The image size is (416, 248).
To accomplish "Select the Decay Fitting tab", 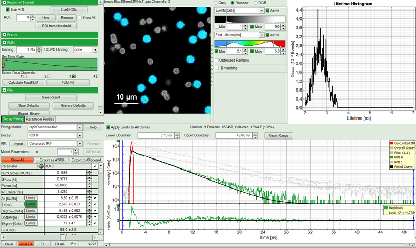I will coord(12,119).
